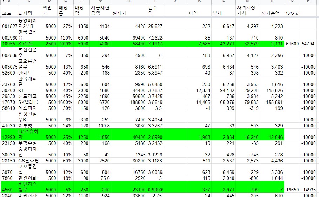Click the 한국캐피탈 company cell
Image resolution: width=319 pixels, height=197 pixels.
pos(29,82)
